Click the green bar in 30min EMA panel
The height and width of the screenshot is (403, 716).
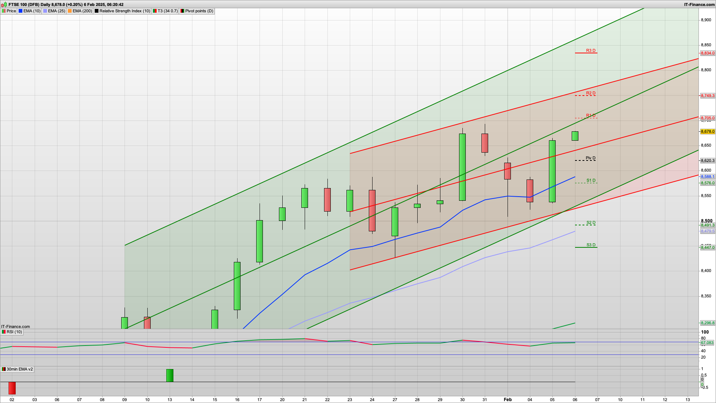coord(170,375)
